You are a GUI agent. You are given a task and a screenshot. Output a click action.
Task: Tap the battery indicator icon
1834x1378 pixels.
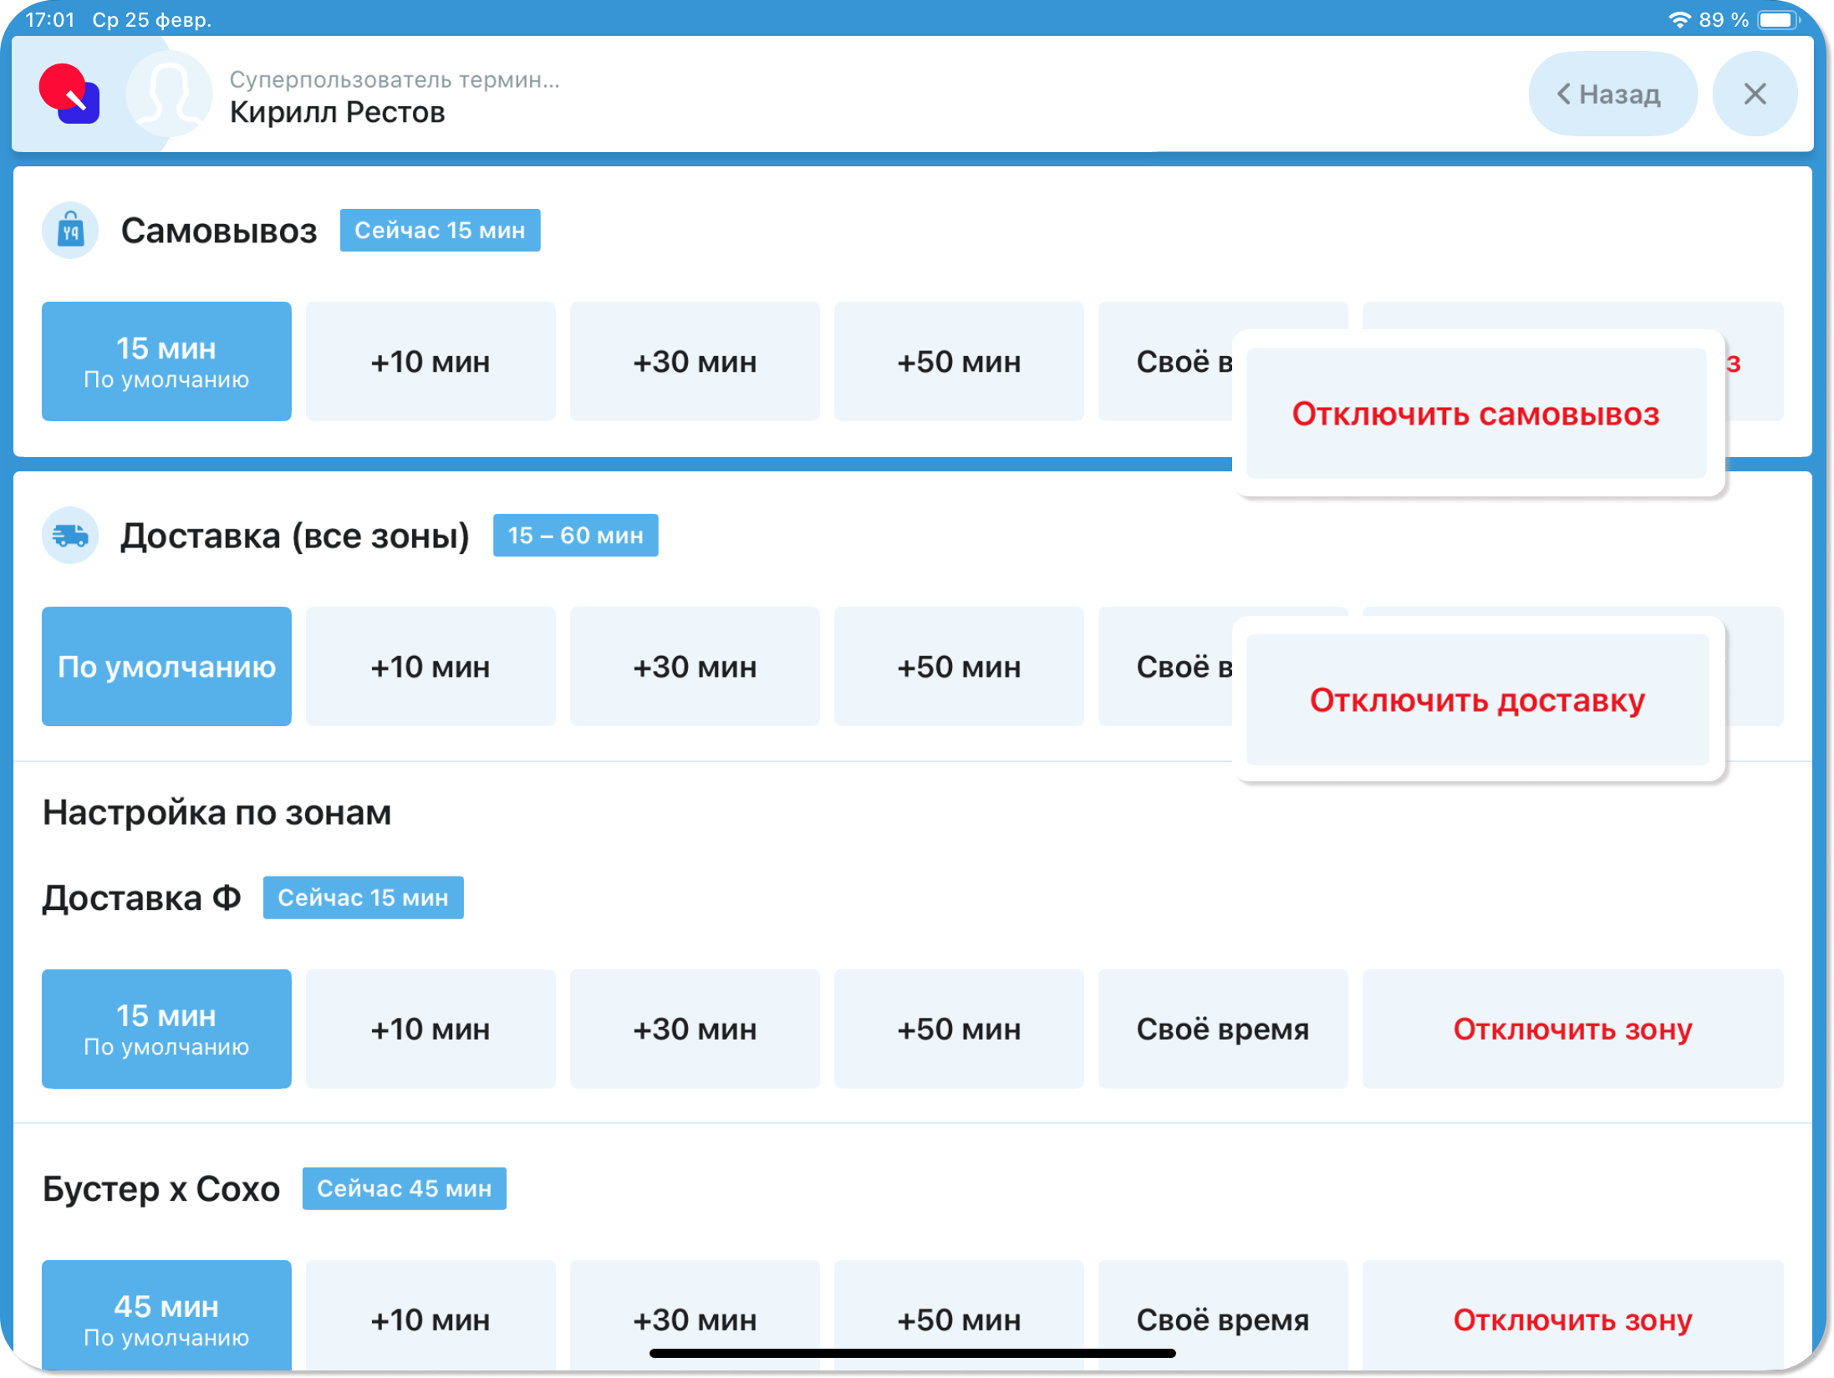coord(1777,19)
